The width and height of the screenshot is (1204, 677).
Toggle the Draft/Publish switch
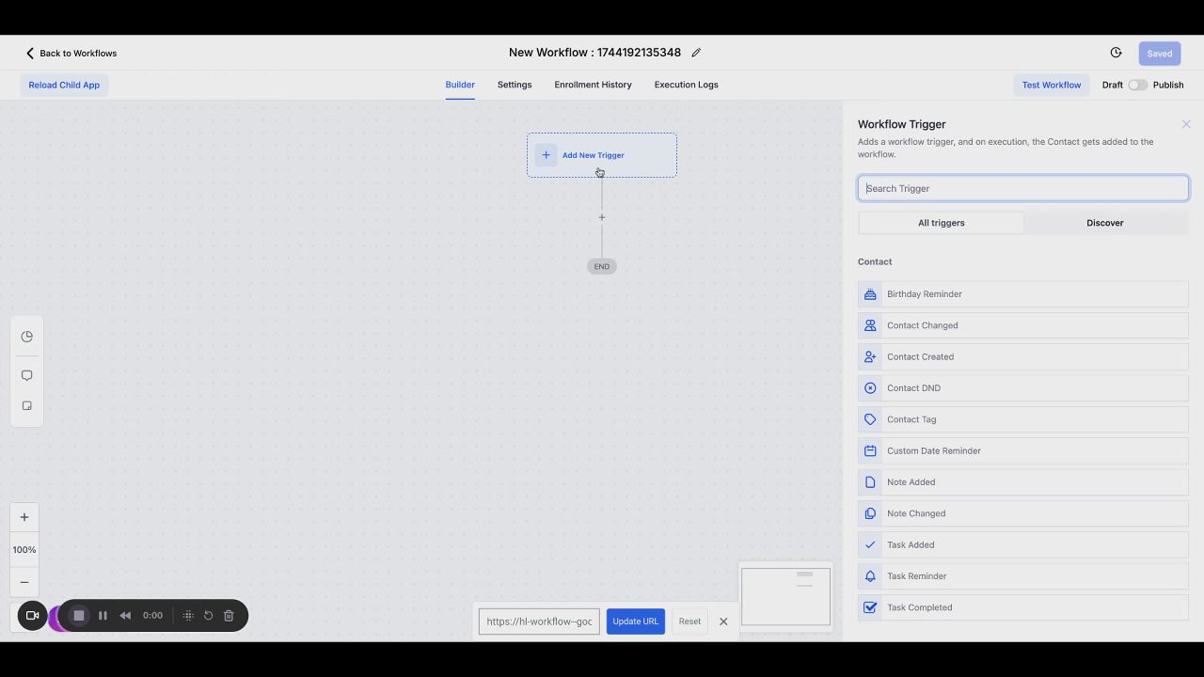click(1137, 85)
